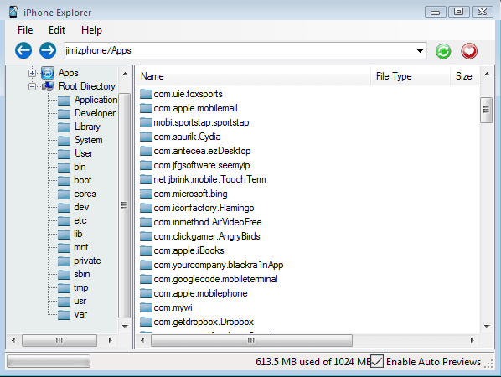Click the Apps tree node icon
The image size is (501, 377).
(x=48, y=73)
